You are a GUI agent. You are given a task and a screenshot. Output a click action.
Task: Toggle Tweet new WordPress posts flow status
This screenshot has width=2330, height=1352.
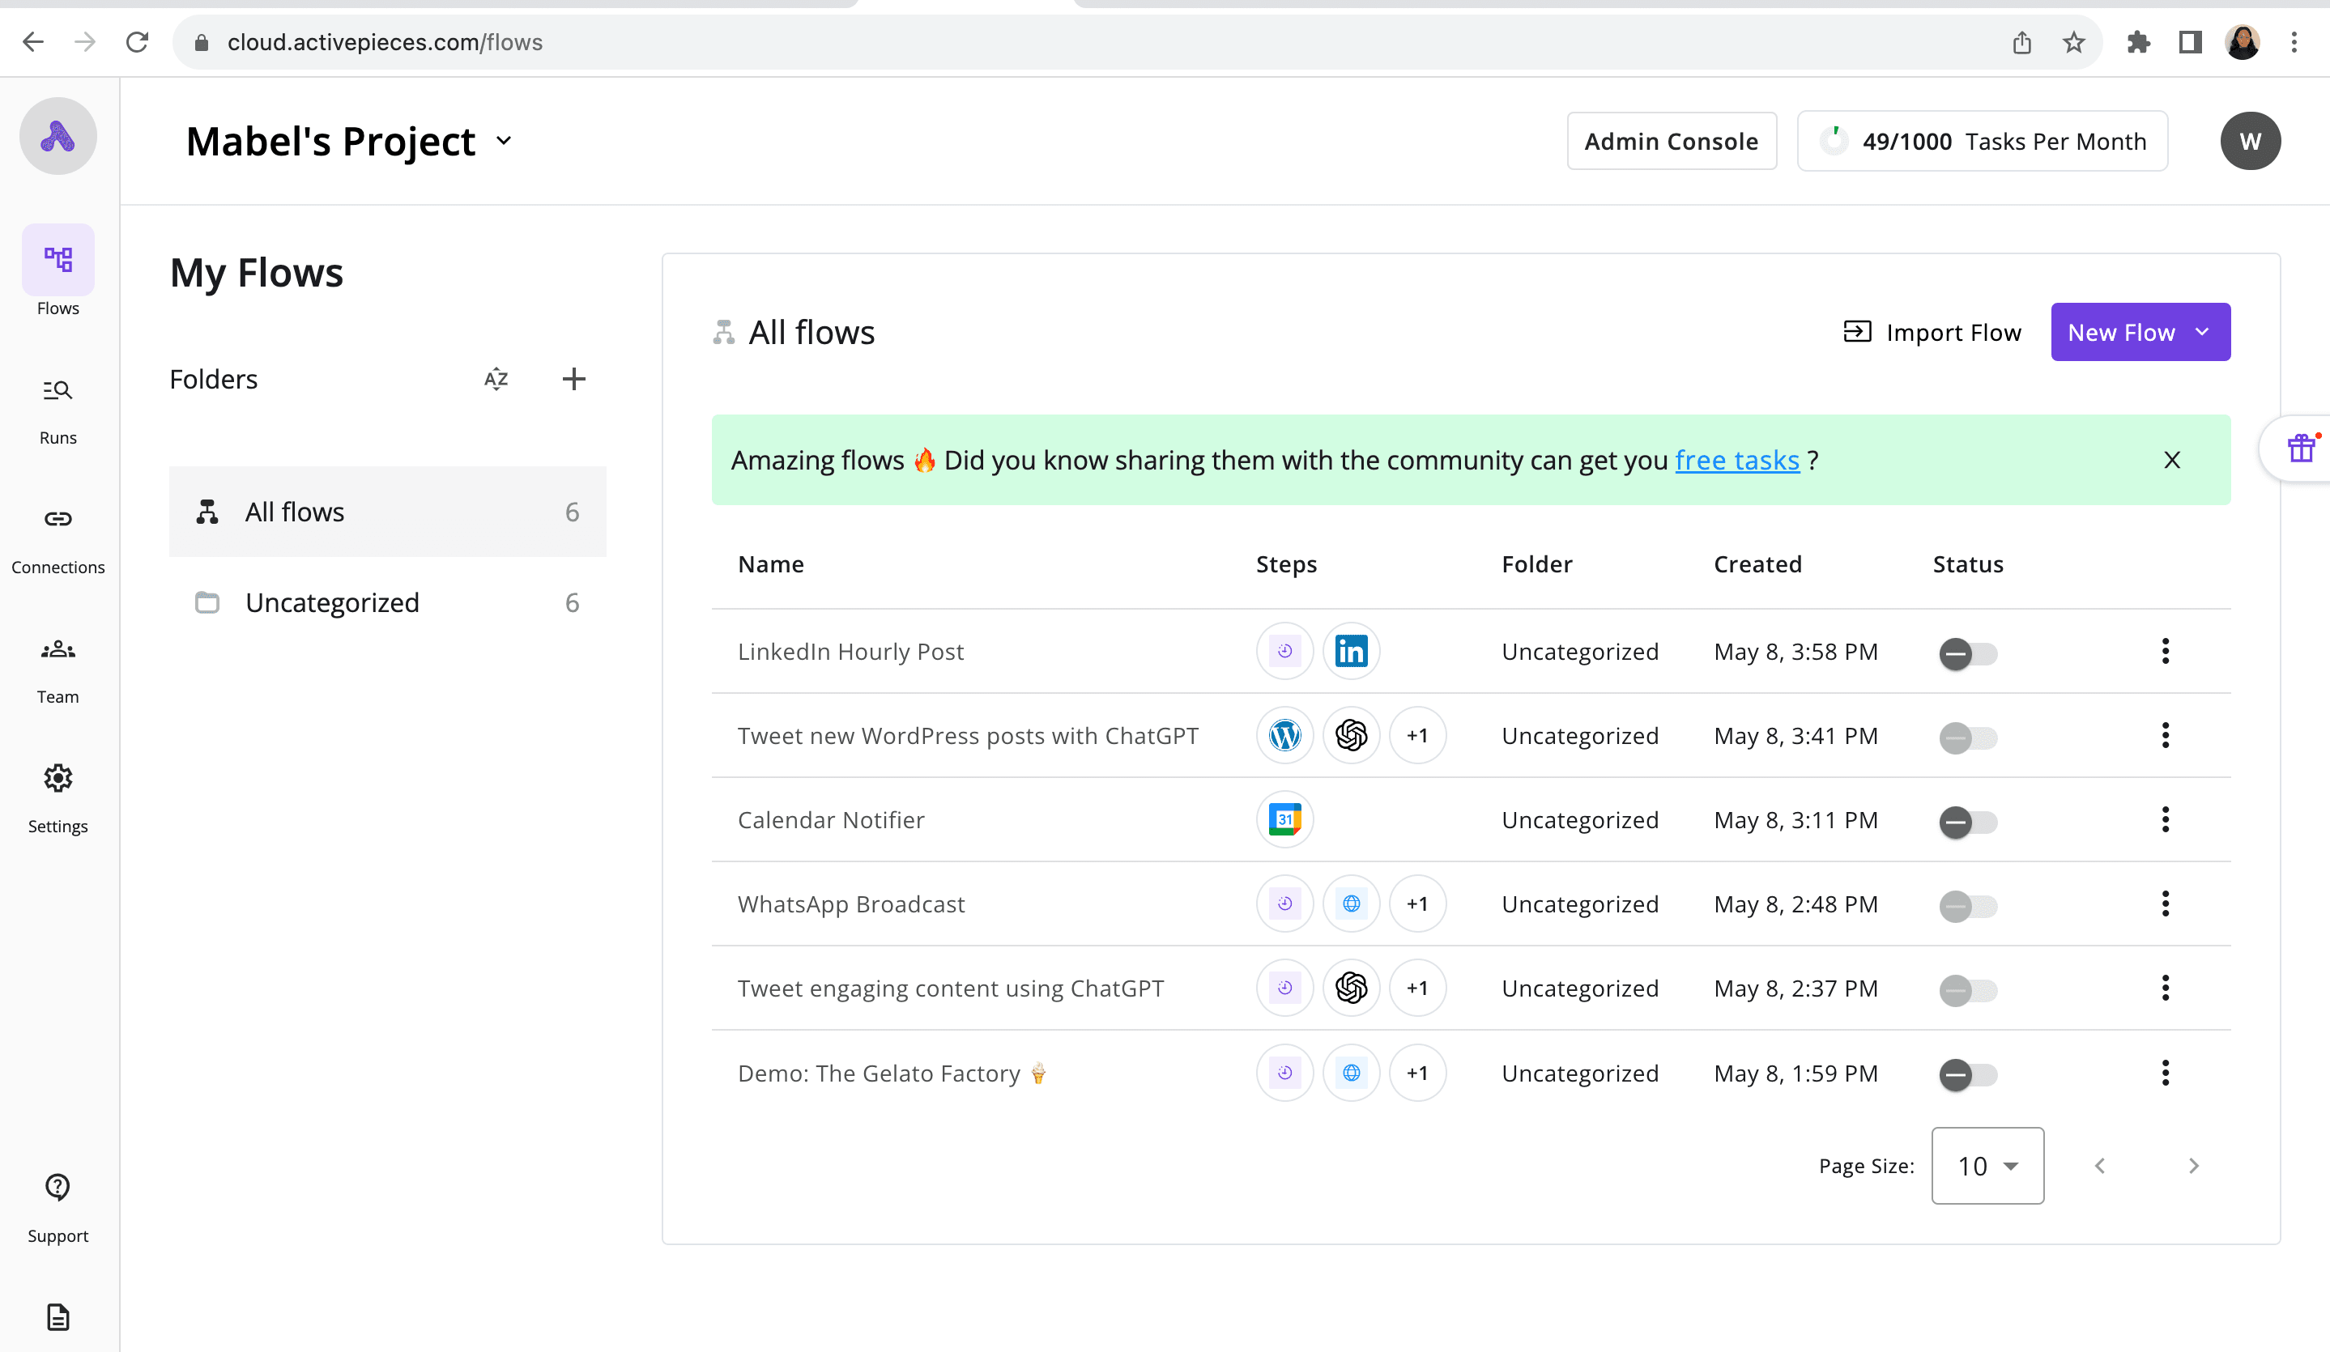1967,738
